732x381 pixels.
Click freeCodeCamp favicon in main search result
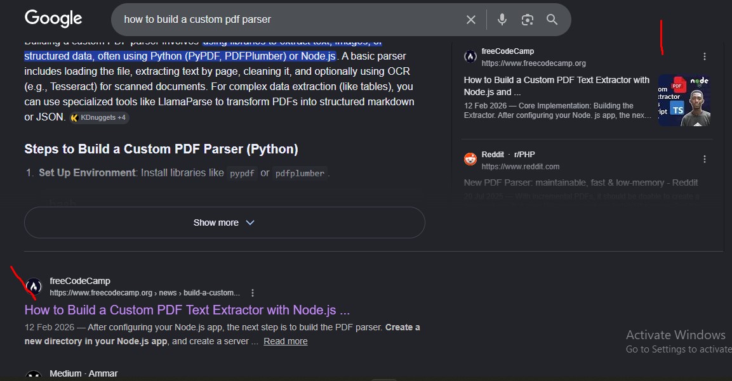tap(34, 287)
